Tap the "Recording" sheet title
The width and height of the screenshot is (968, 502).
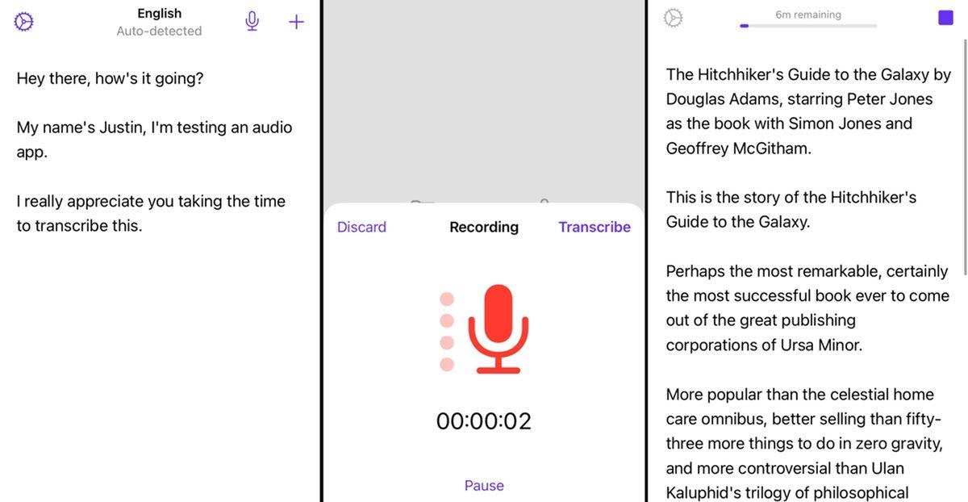click(484, 227)
